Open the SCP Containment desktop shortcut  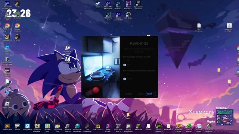click(88, 128)
